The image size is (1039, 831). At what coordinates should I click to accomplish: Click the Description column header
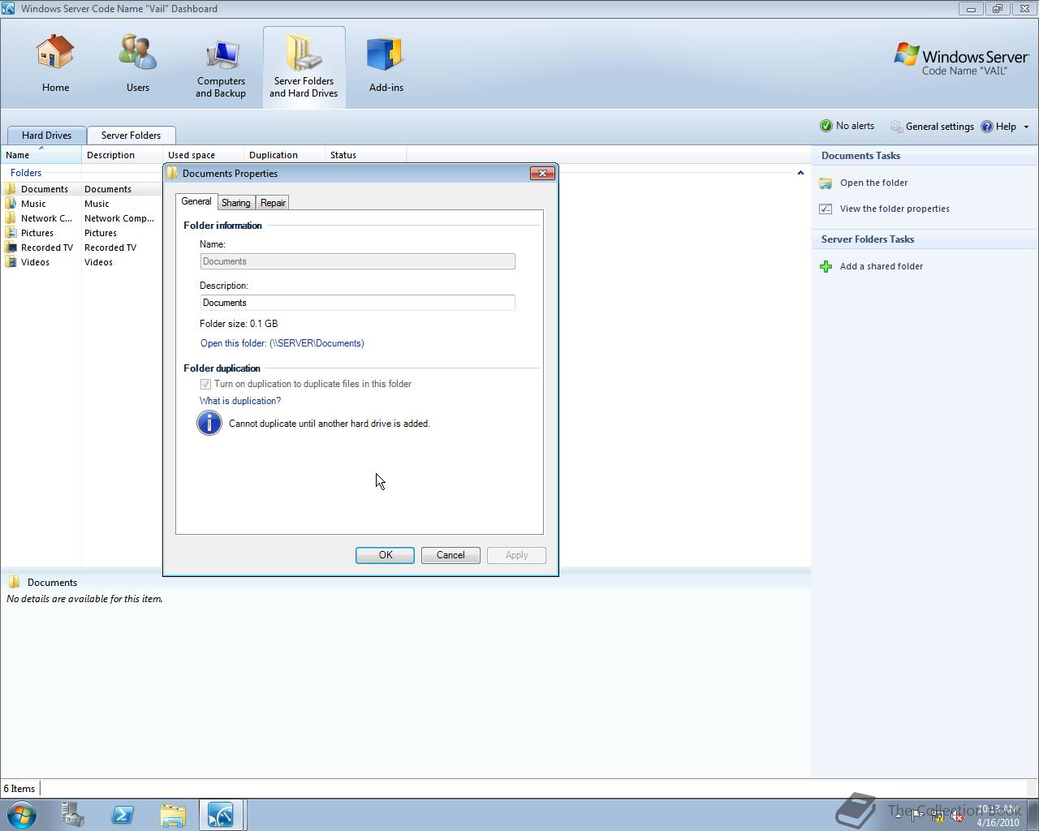[122, 155]
